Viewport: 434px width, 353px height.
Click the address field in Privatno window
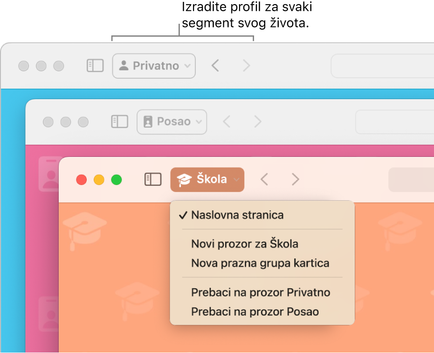tap(382, 66)
